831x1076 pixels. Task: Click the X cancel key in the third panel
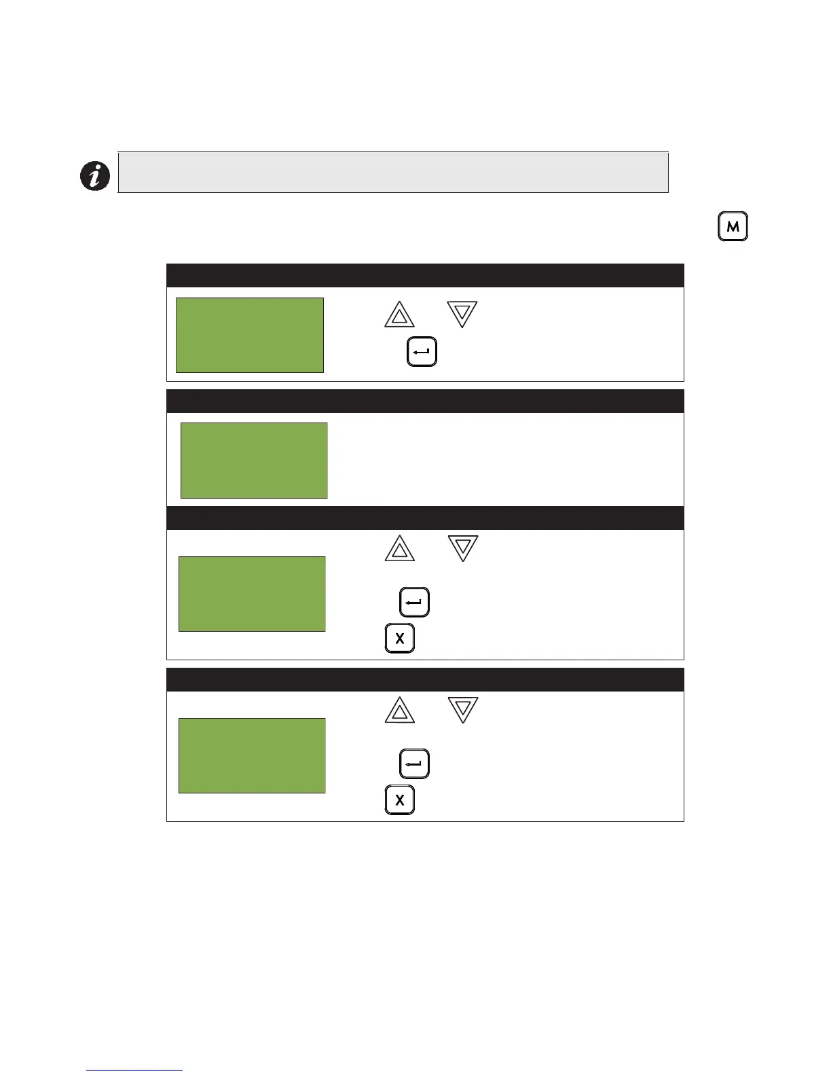(x=399, y=639)
